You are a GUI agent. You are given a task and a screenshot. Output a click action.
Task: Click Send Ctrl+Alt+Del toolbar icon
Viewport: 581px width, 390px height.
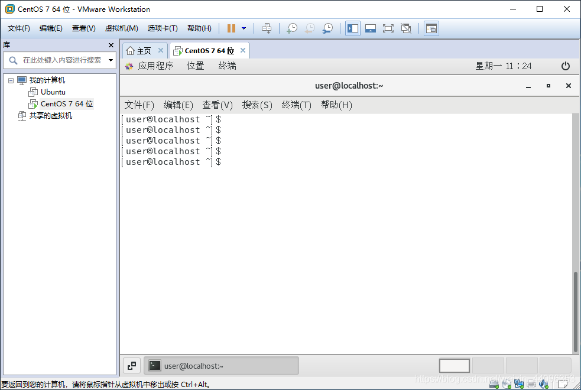(267, 28)
